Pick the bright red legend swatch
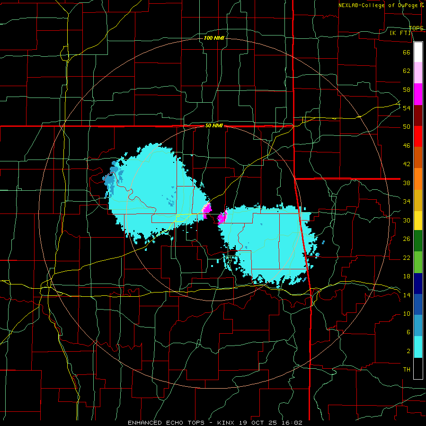 (x=418, y=136)
